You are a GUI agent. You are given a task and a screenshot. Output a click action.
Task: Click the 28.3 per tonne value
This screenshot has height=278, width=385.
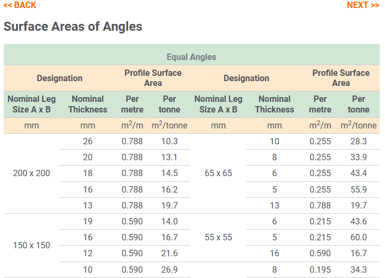tap(358, 142)
